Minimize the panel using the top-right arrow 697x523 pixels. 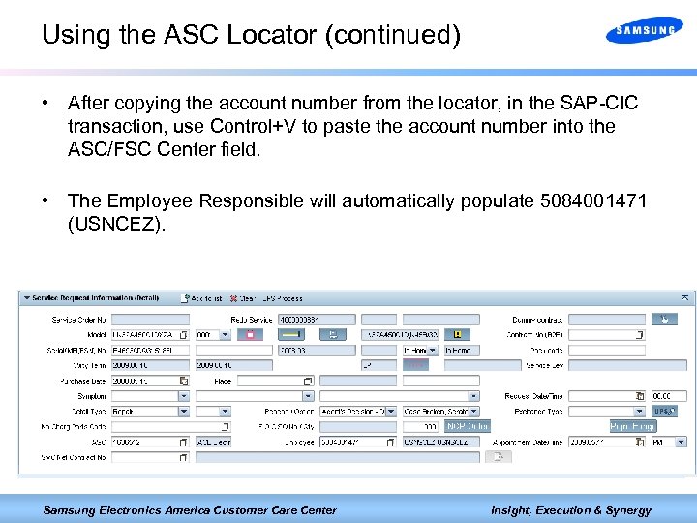(x=684, y=297)
